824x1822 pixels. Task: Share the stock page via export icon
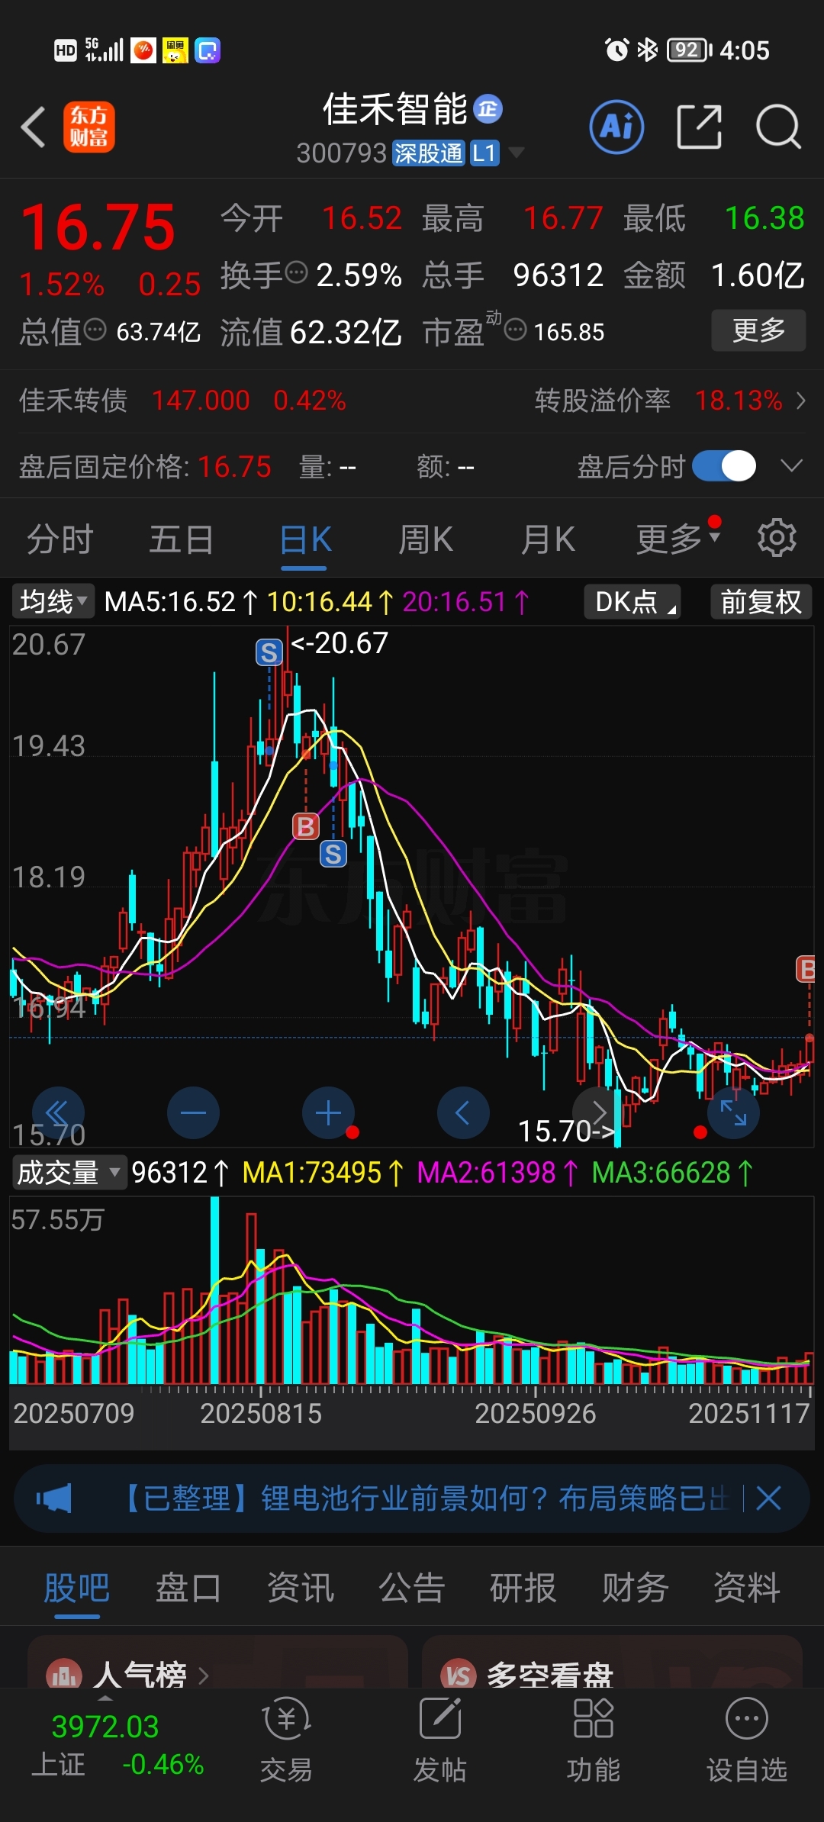[x=699, y=127]
